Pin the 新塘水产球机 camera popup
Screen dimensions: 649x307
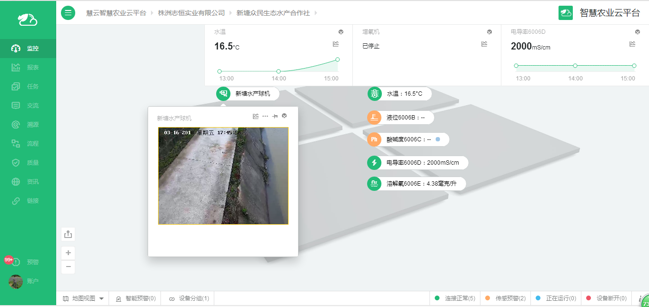(x=275, y=116)
